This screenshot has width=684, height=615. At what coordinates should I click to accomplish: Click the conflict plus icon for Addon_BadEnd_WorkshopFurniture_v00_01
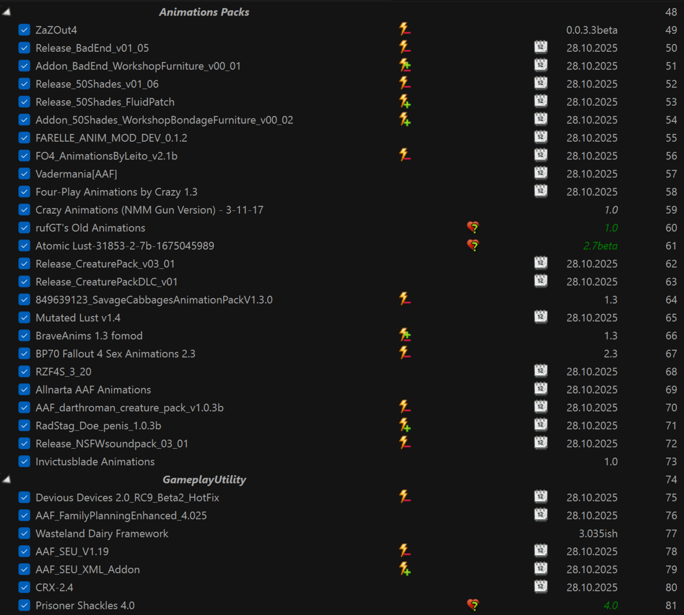pyautogui.click(x=405, y=65)
